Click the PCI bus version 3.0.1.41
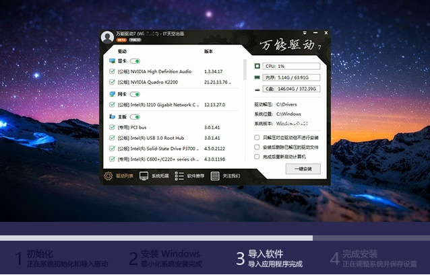430x275 pixels. pos(212,128)
